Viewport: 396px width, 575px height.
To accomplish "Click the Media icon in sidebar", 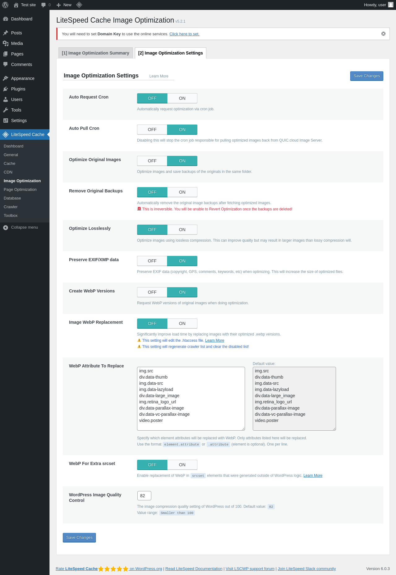I will click(x=6, y=43).
